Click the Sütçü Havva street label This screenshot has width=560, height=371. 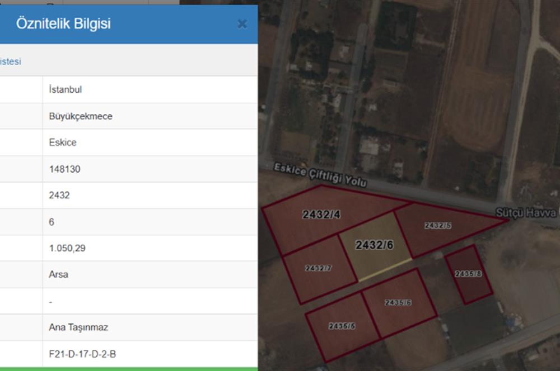click(x=528, y=213)
